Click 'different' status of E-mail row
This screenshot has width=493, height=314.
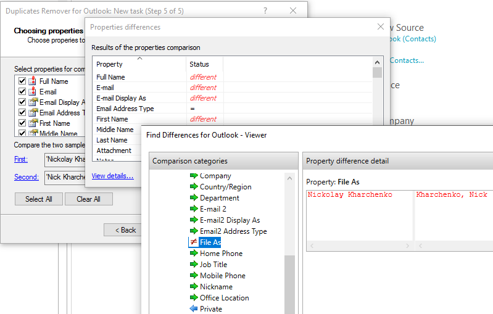tap(203, 88)
